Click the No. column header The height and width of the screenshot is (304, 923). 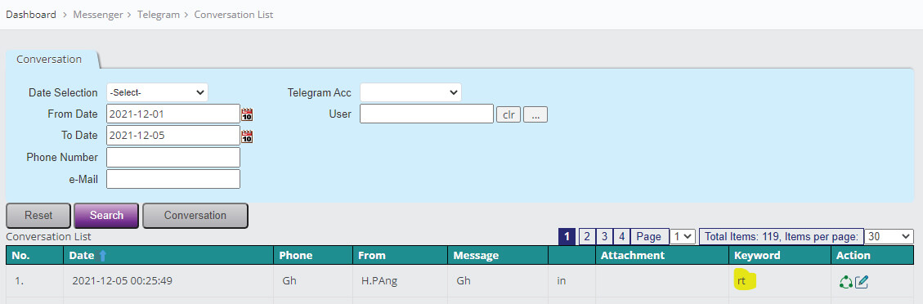[x=34, y=255]
